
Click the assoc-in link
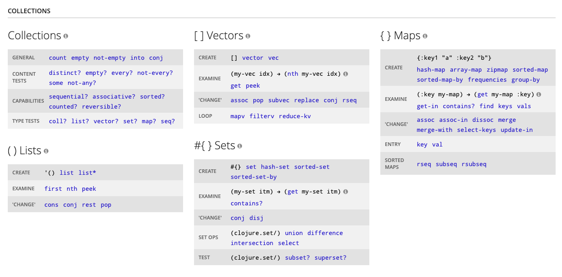click(x=453, y=120)
